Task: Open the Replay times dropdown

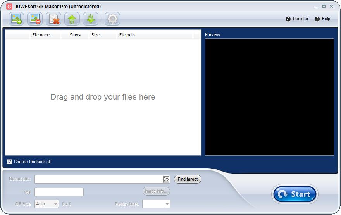Action: [x=156, y=204]
